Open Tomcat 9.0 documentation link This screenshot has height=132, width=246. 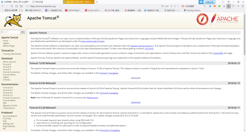pos(8,88)
